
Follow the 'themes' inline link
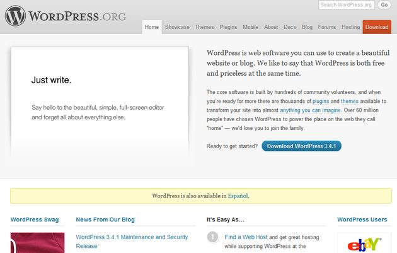pyautogui.click(x=349, y=101)
